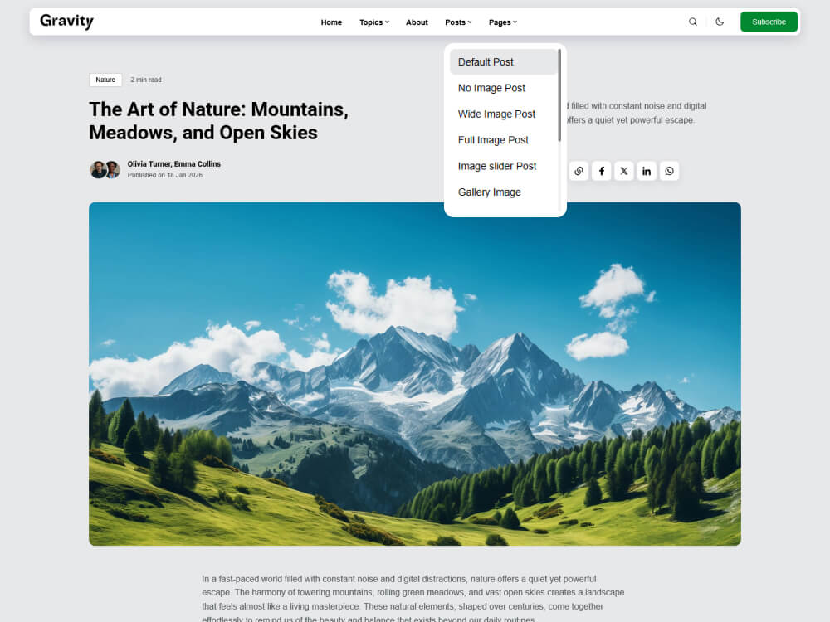Screen dimensions: 830x622
Task: Share the article on LinkedIn
Action: coord(647,171)
